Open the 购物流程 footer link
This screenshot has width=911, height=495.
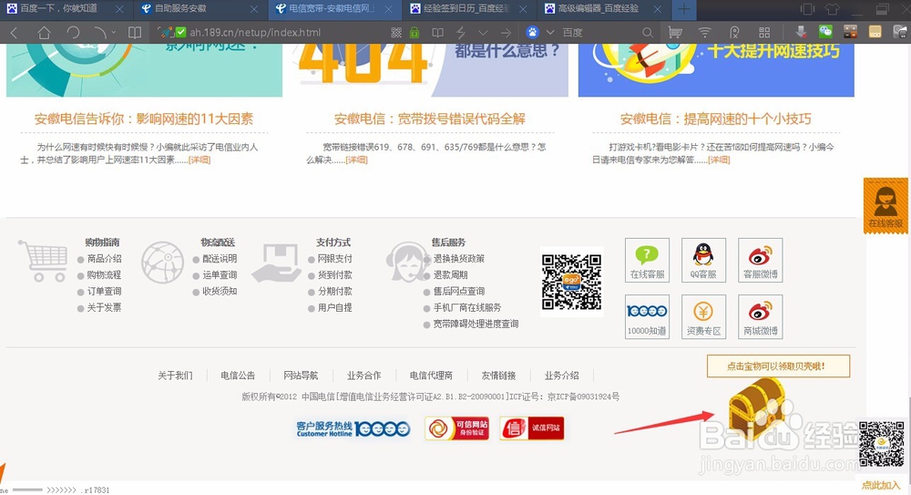tap(104, 275)
